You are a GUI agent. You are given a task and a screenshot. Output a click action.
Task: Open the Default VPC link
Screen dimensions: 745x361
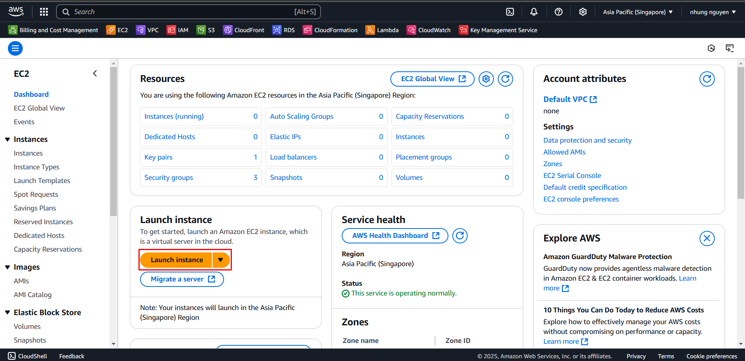pyautogui.click(x=570, y=99)
